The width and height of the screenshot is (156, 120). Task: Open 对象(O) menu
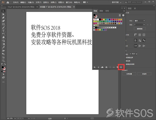[x=31, y=2]
